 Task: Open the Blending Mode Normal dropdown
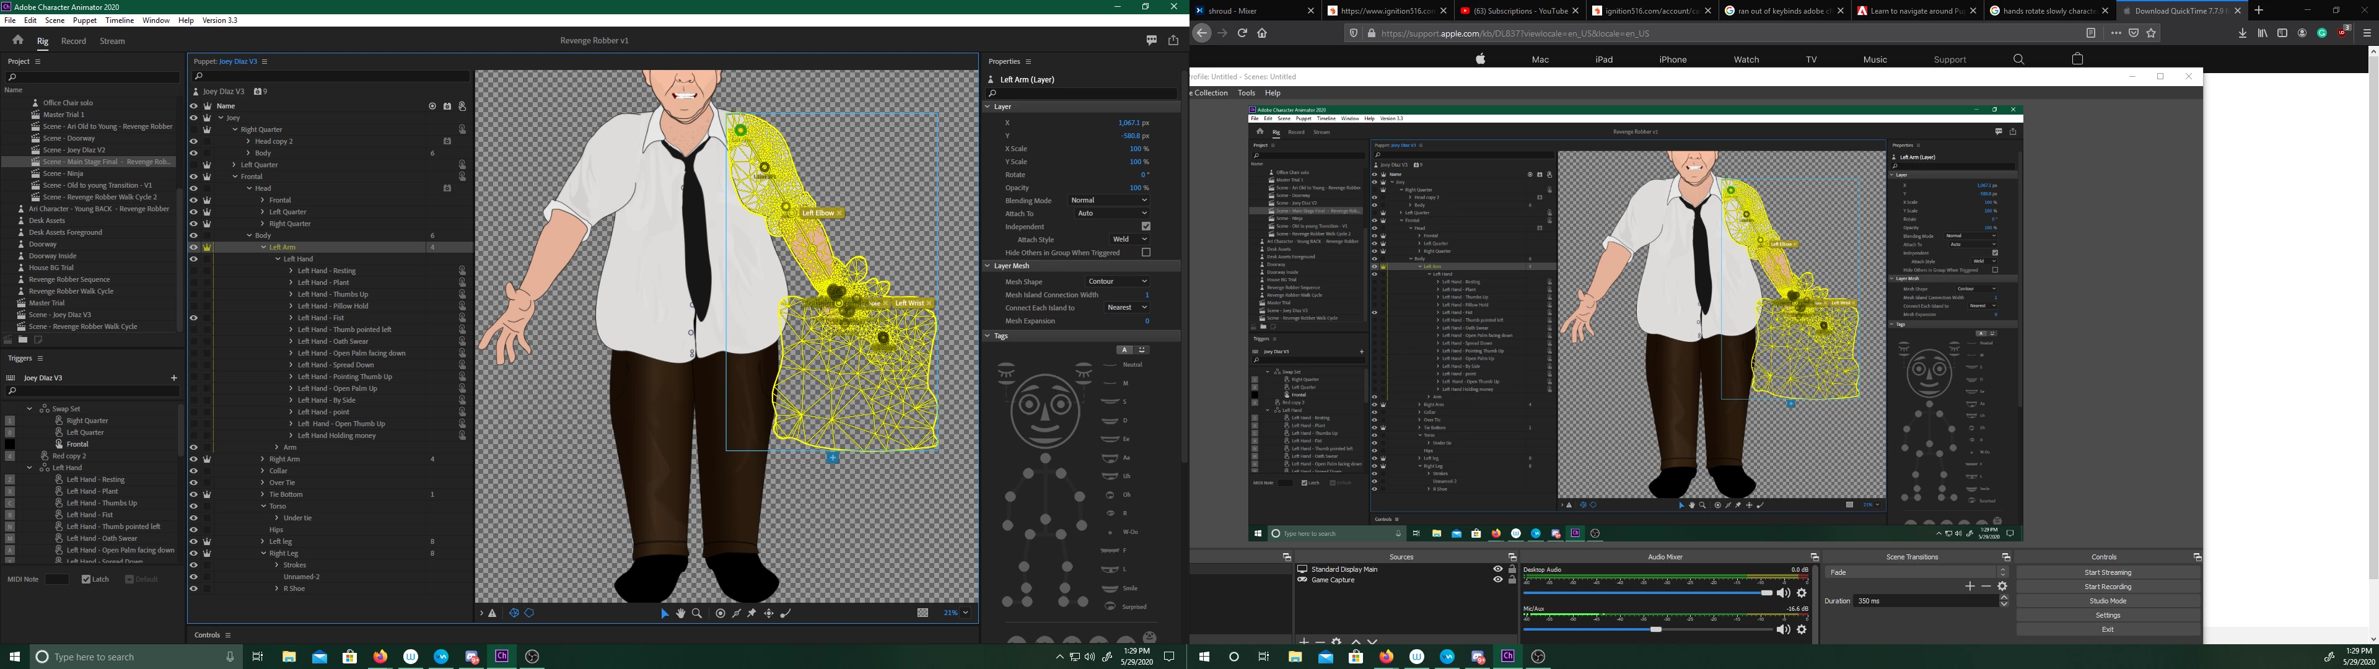pyautogui.click(x=1108, y=201)
